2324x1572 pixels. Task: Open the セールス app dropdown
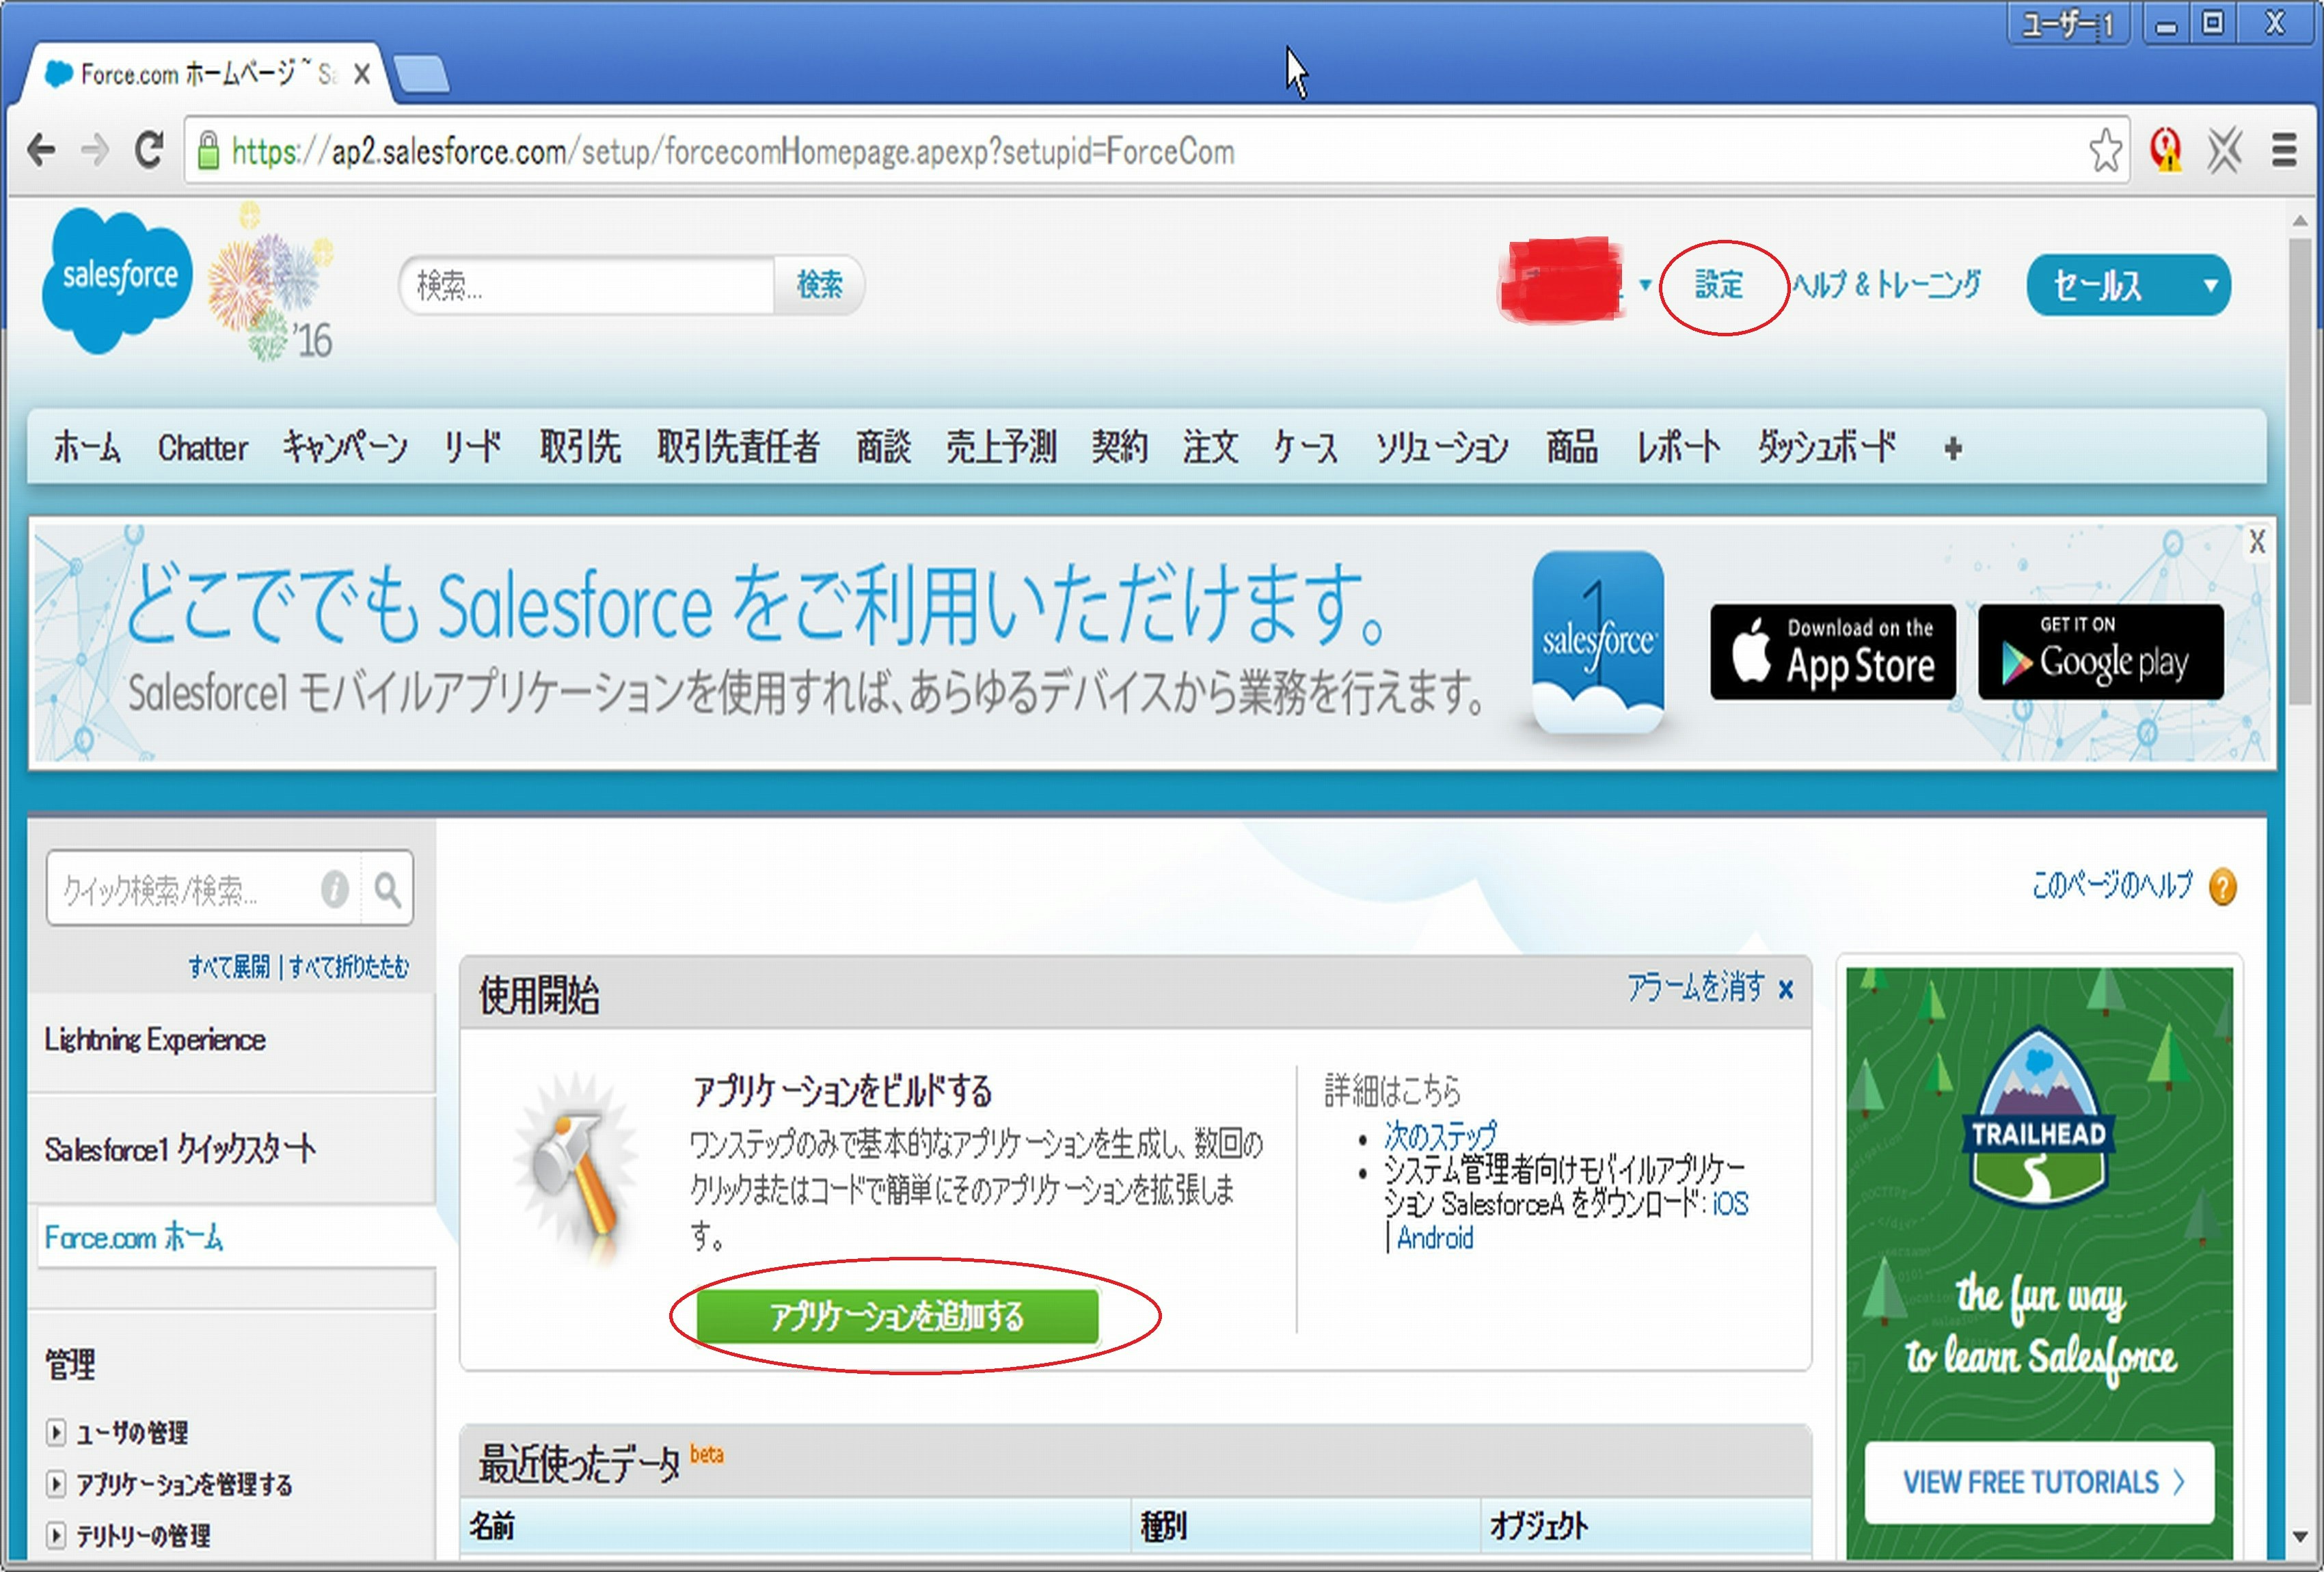2210,286
